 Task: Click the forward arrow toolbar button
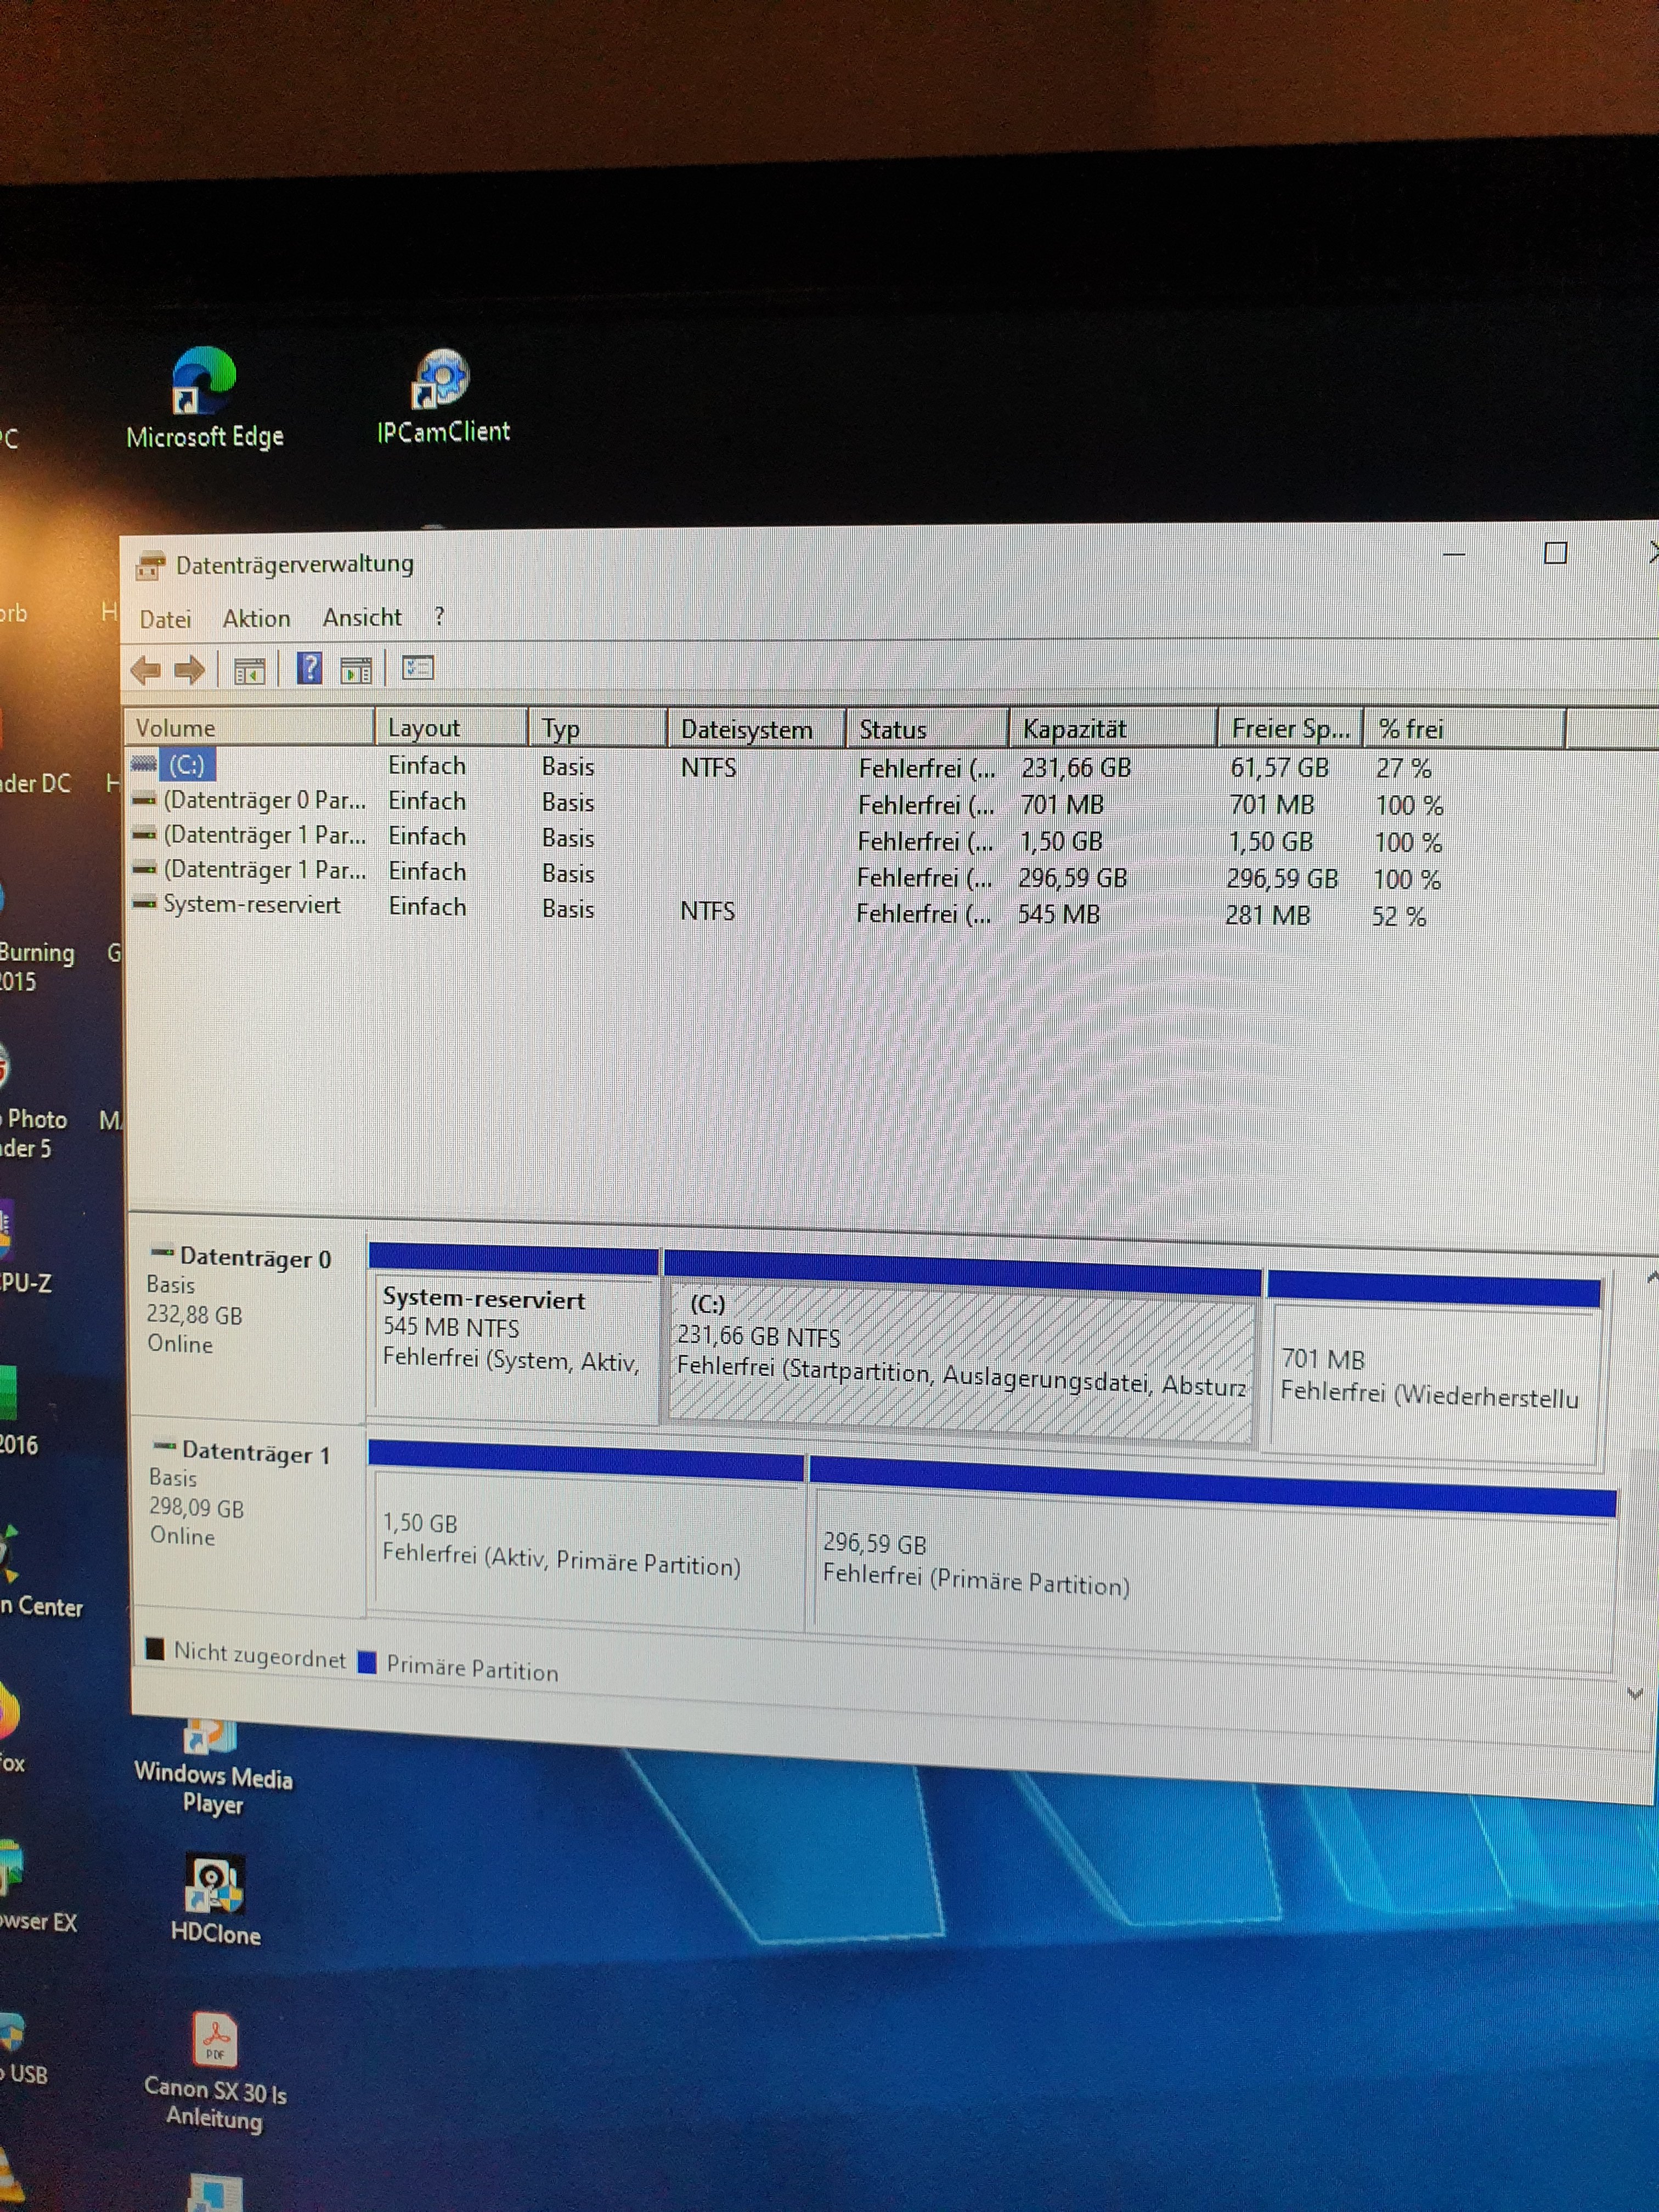click(190, 670)
